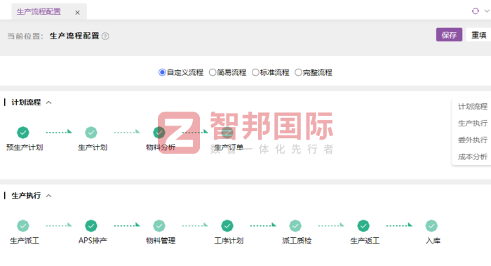Click the 生产派工 label

[25, 241]
